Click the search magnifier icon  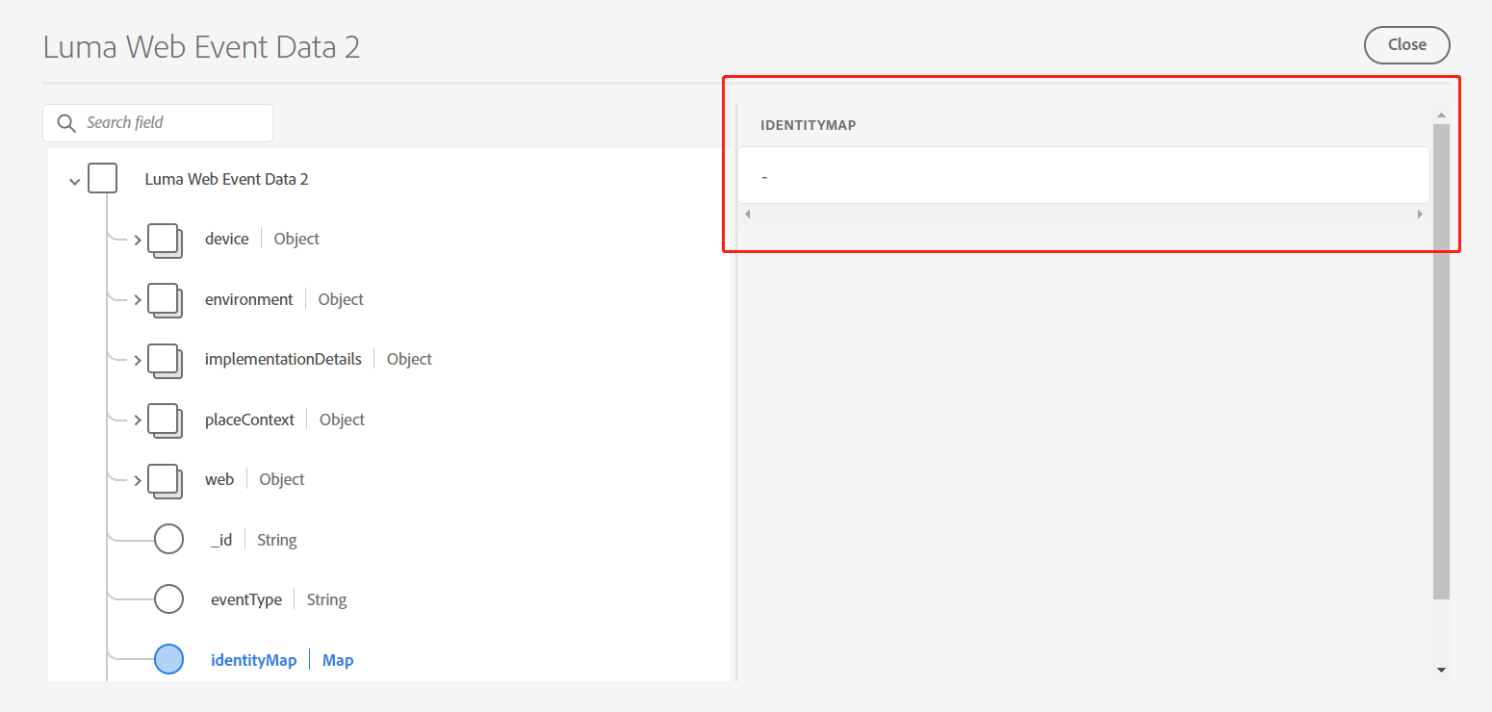pos(65,123)
